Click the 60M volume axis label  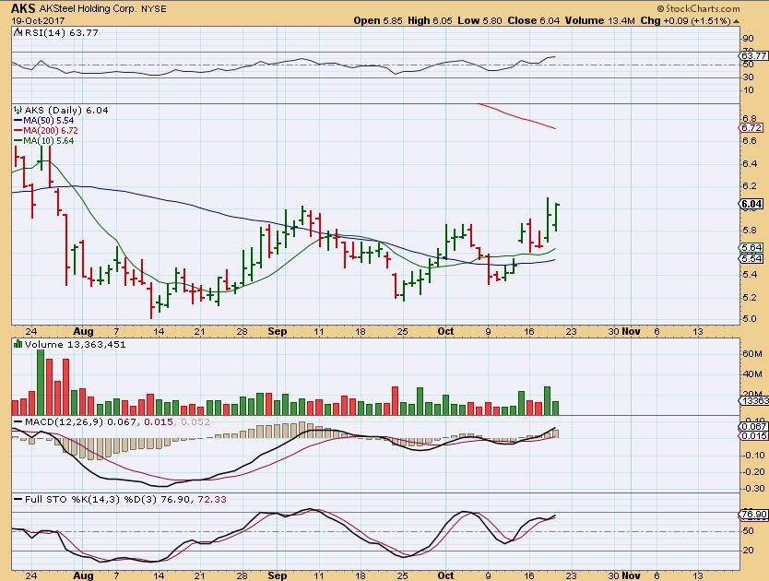[752, 354]
